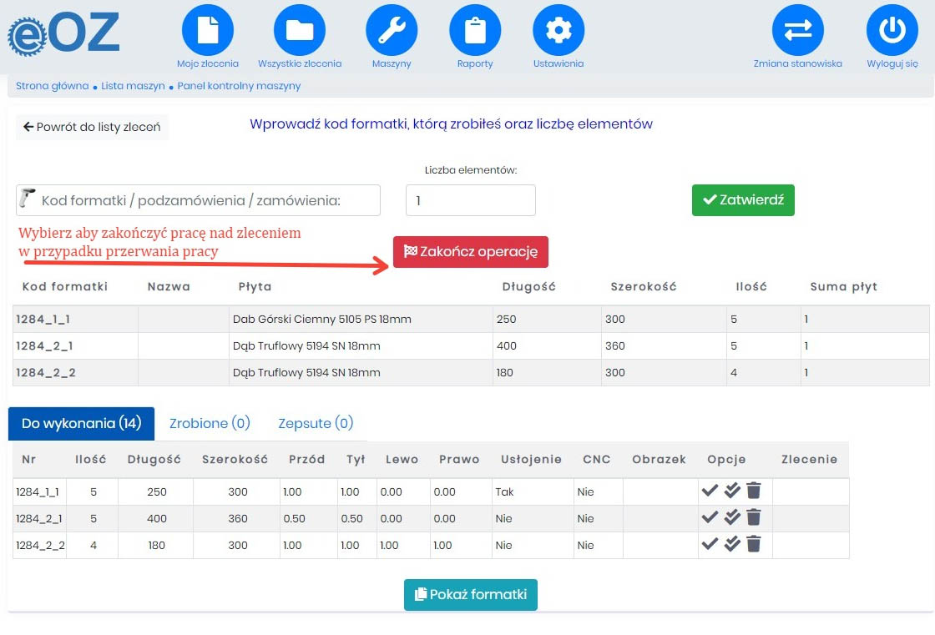Click Wyloguj się power icon
The width and height of the screenshot is (935, 635).
tap(892, 31)
